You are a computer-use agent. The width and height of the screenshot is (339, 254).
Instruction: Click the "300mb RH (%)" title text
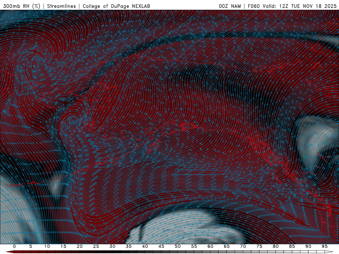click(22, 6)
